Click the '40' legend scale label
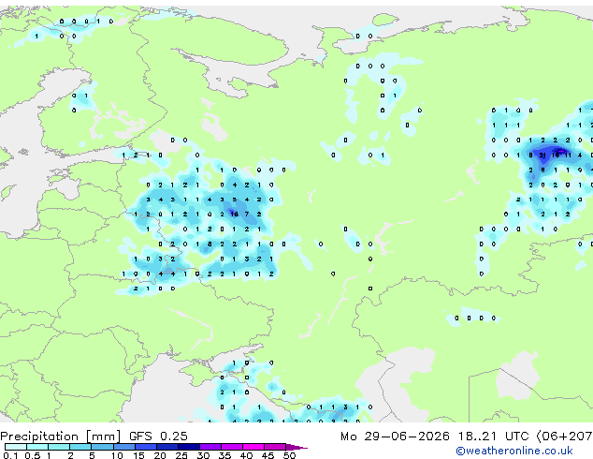Image resolution: width=593 pixels, height=459 pixels. pos(246,455)
